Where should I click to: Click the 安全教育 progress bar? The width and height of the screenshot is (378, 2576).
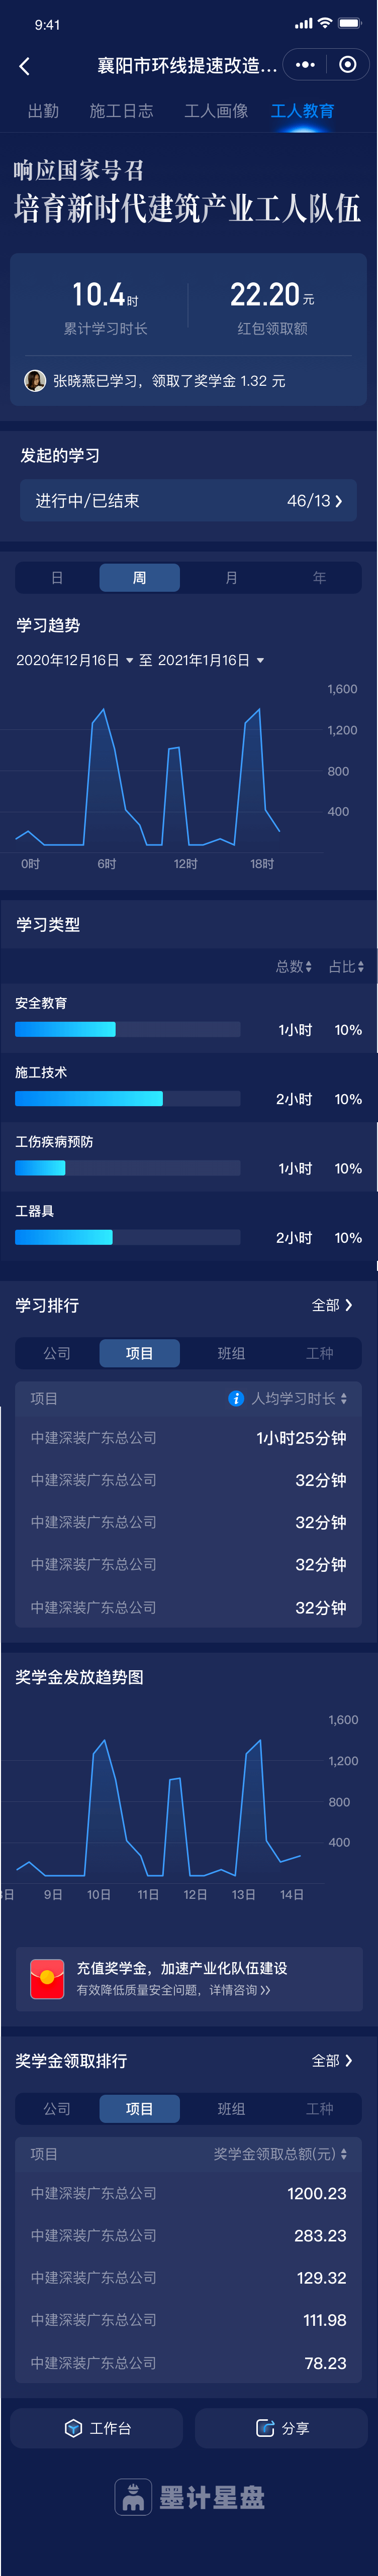(128, 1030)
